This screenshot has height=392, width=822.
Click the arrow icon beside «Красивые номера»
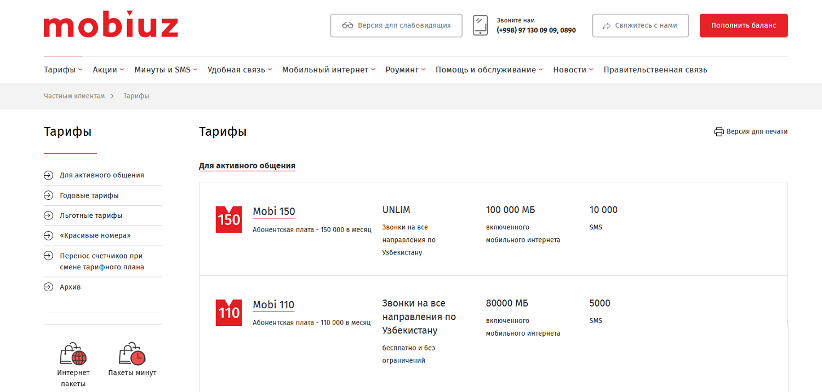(48, 235)
